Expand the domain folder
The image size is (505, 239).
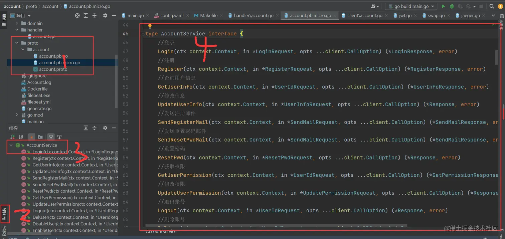click(17, 23)
